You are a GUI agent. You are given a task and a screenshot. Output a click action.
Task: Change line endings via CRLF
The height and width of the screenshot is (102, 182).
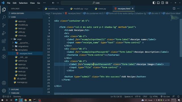coord(145,96)
